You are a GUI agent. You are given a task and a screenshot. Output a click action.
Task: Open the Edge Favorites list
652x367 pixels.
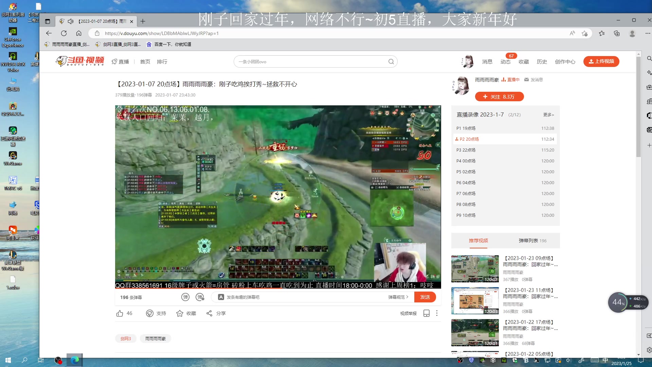(x=602, y=33)
